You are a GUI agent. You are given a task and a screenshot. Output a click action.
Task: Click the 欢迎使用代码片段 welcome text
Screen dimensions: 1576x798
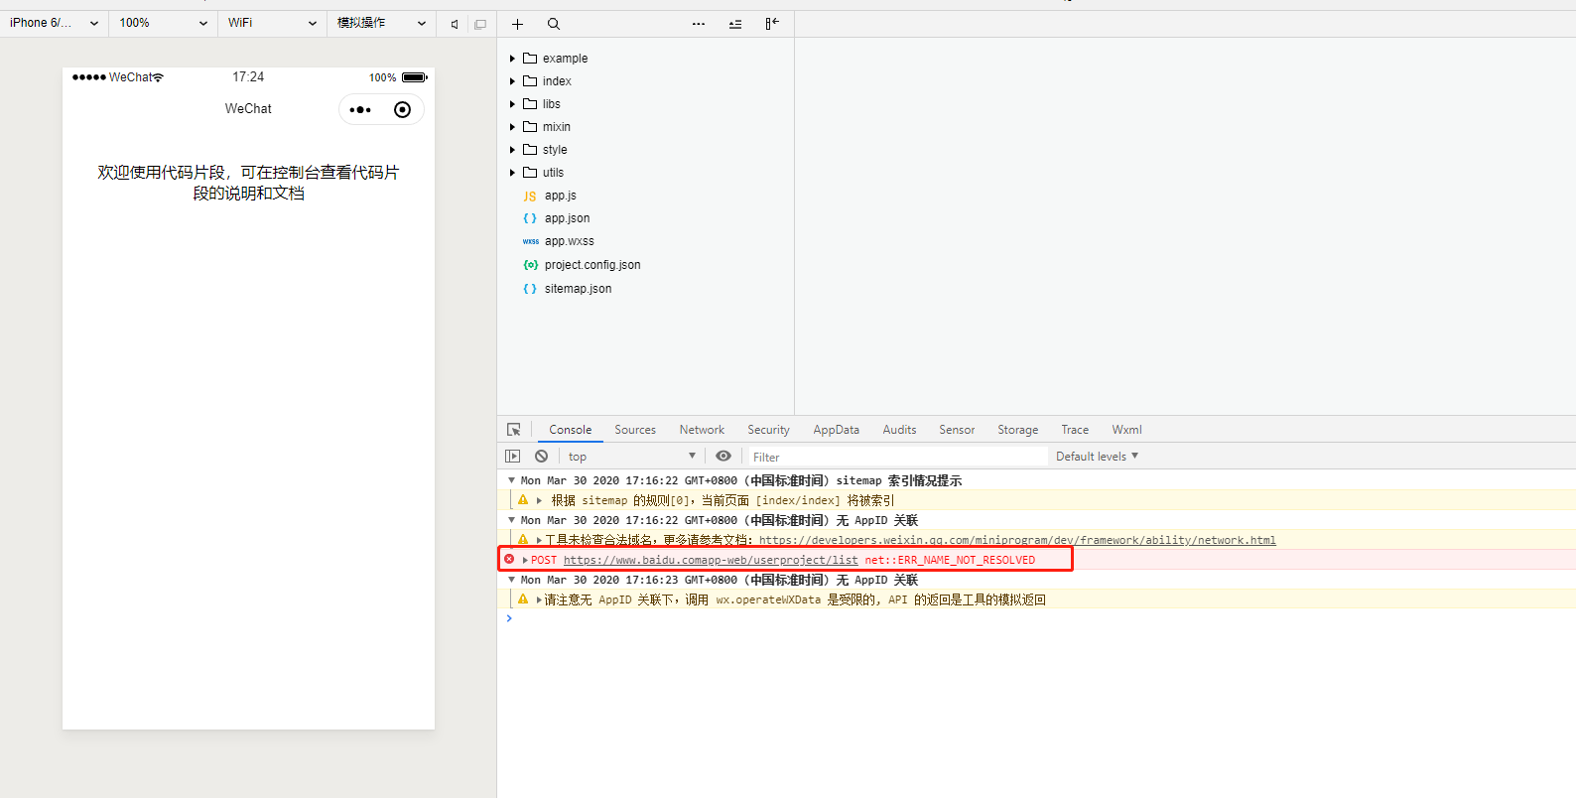tap(248, 183)
